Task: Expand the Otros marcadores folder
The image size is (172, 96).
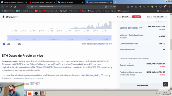Action: tap(164, 11)
